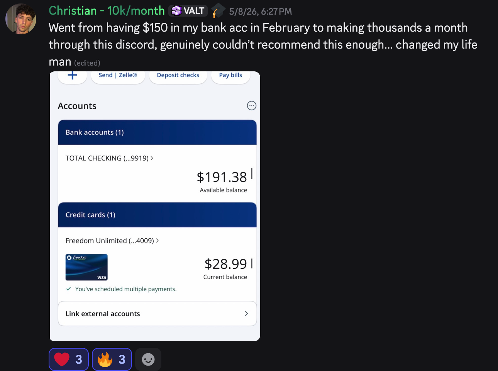
Task: Click the graduation cap role icon
Action: [218, 11]
